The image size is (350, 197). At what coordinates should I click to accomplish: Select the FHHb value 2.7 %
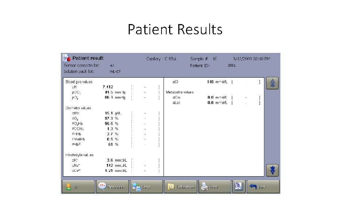(113, 134)
